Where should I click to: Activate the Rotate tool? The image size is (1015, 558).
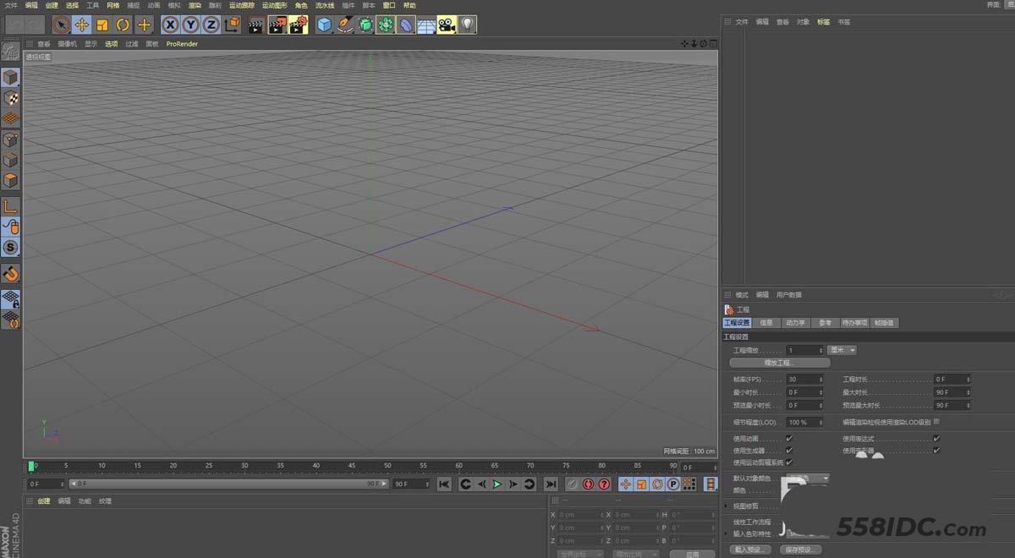coord(123,25)
